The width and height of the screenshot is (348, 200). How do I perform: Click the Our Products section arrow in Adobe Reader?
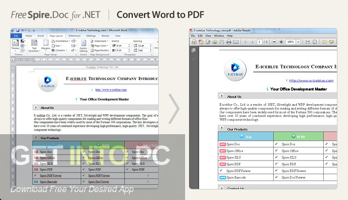click(x=221, y=128)
